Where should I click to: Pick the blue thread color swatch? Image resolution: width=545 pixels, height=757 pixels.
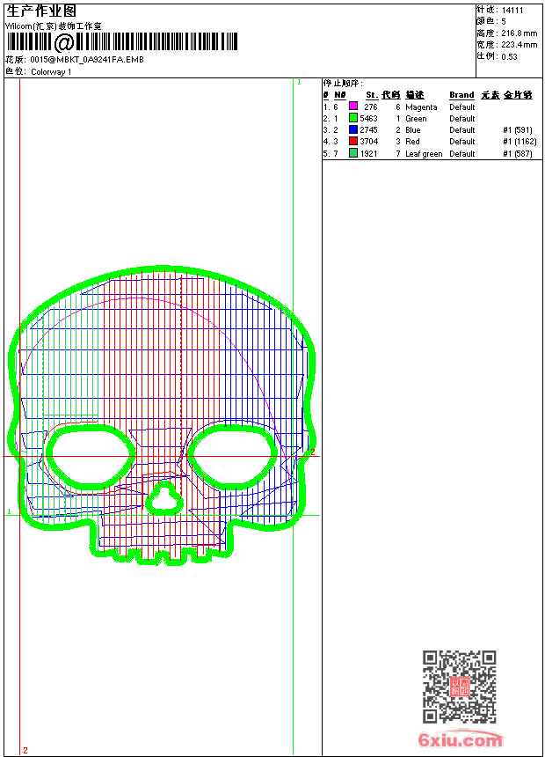[x=353, y=129]
